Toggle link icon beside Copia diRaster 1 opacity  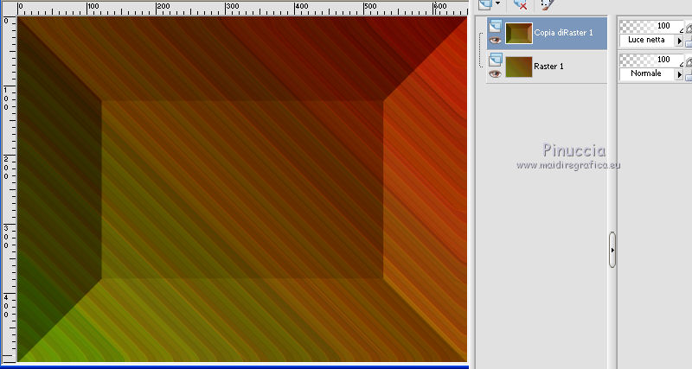click(689, 28)
